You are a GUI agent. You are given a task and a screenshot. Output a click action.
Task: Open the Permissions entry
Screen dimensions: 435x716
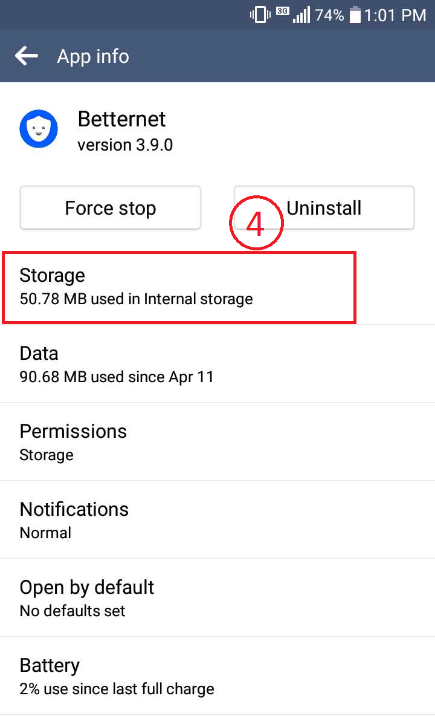click(x=217, y=442)
